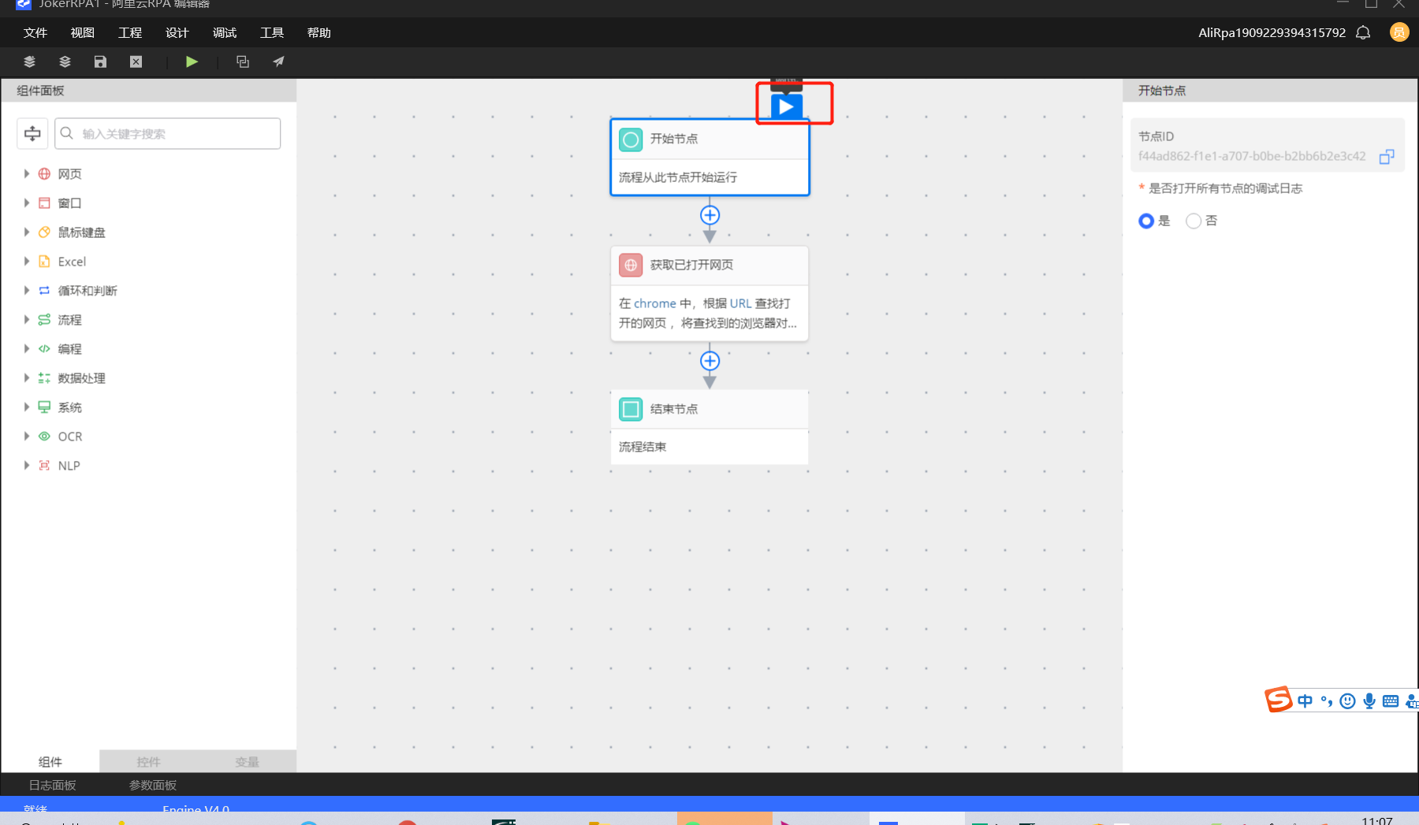The width and height of the screenshot is (1419, 825).
Task: Select the 开始节点 node title
Action: tap(674, 139)
